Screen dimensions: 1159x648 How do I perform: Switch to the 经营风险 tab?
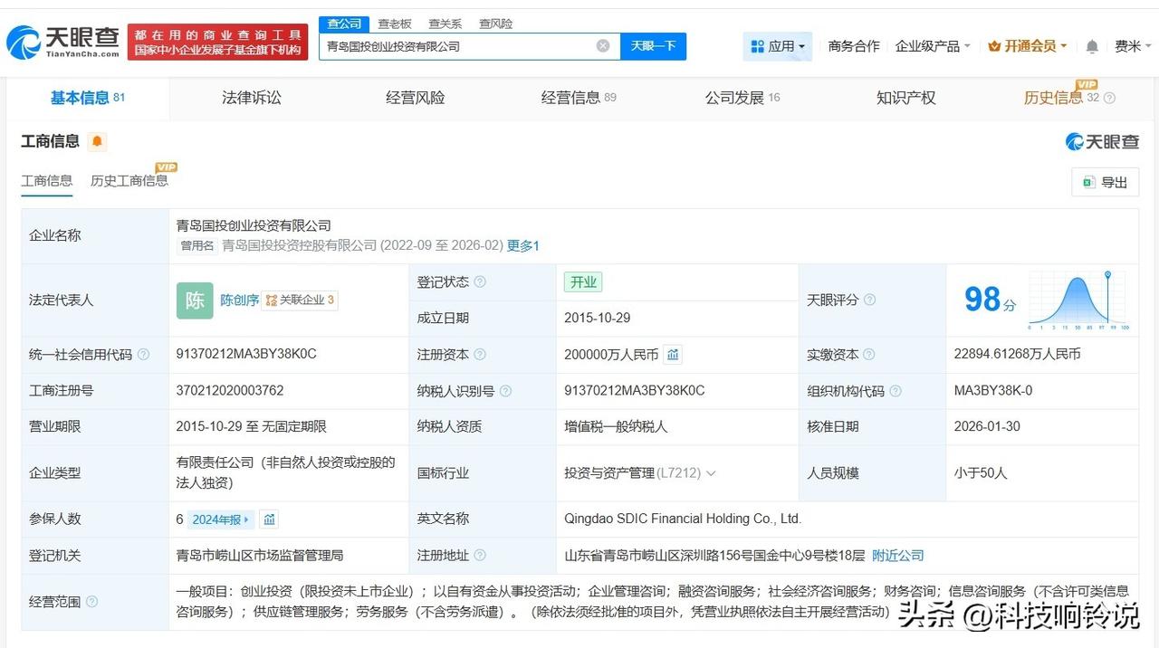pyautogui.click(x=416, y=98)
